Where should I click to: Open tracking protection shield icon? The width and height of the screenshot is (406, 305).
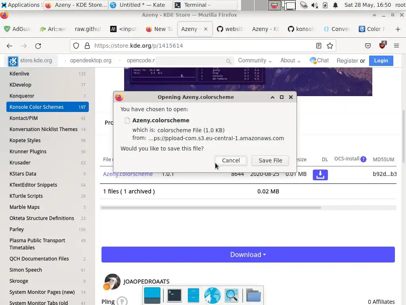point(76,46)
